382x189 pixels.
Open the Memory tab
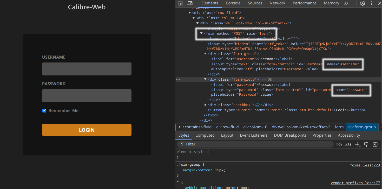332,3
